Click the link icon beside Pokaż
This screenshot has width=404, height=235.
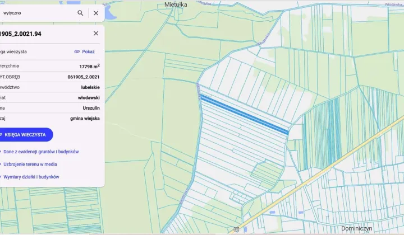(x=77, y=51)
